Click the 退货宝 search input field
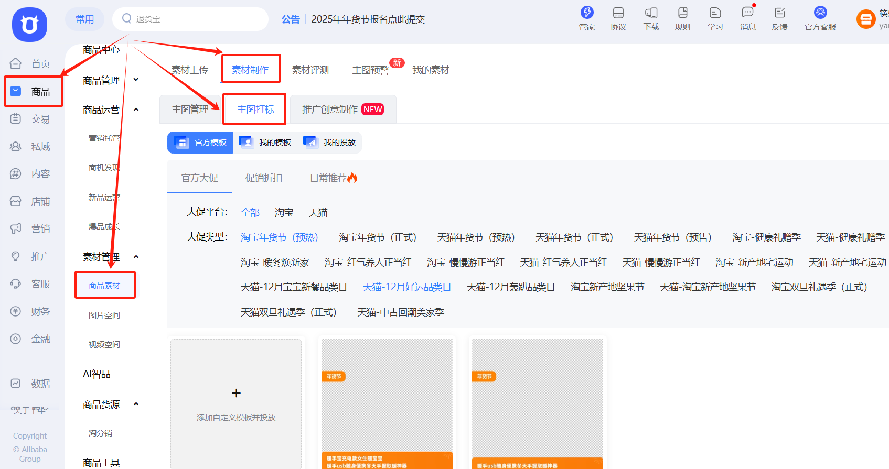 [190, 19]
